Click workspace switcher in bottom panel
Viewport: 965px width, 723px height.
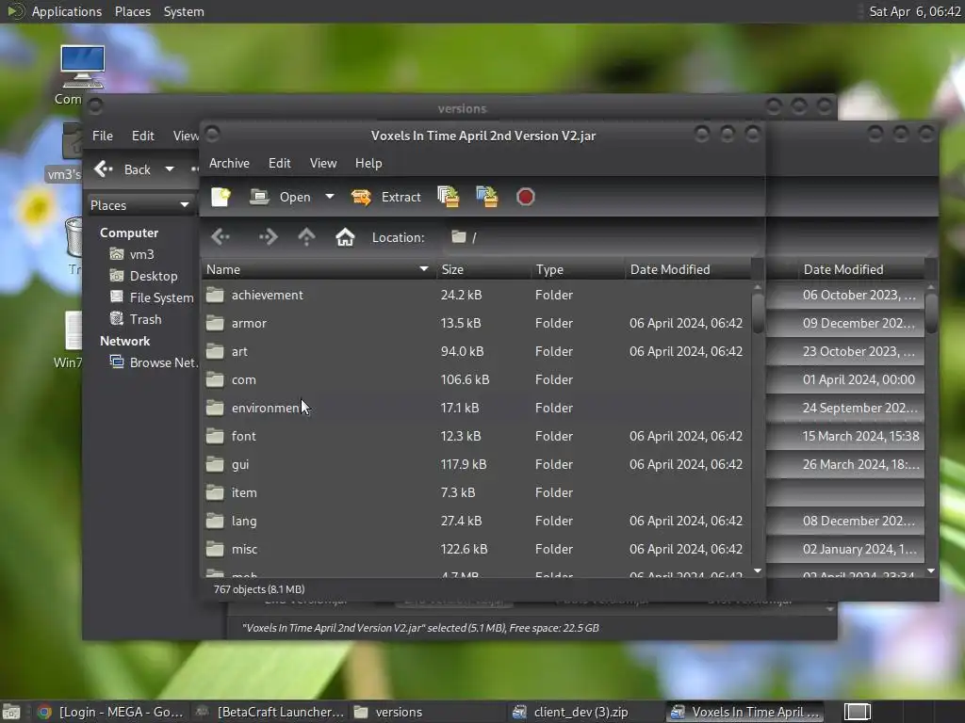pos(857,712)
